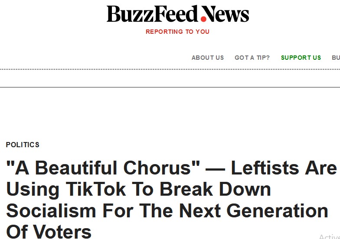Click the BuzzFeed News logo
This screenshot has width=340, height=239.
coord(178,14)
